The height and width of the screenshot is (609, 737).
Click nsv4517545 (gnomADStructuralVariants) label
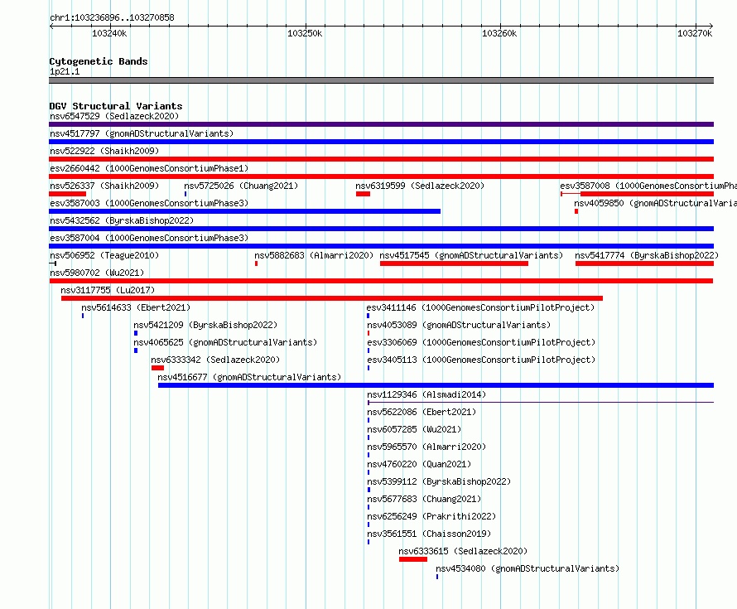471,255
